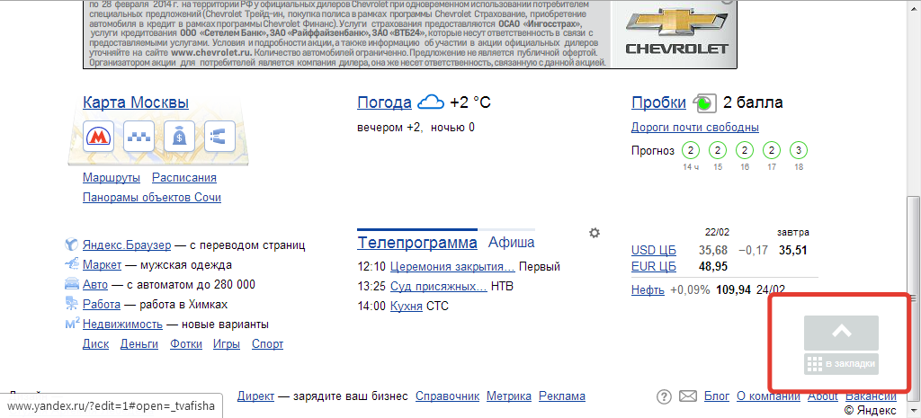Open the Реклама footer link
The width and height of the screenshot is (921, 418).
point(562,396)
